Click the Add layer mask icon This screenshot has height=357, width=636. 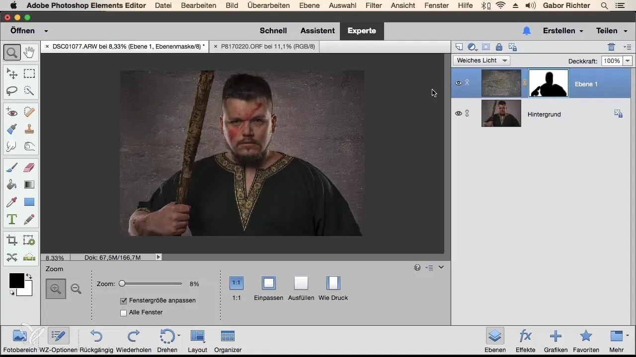[x=486, y=47]
